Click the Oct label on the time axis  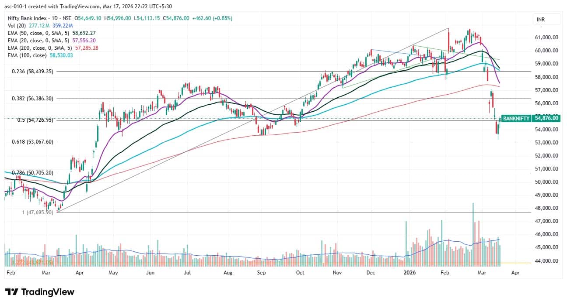click(x=300, y=272)
